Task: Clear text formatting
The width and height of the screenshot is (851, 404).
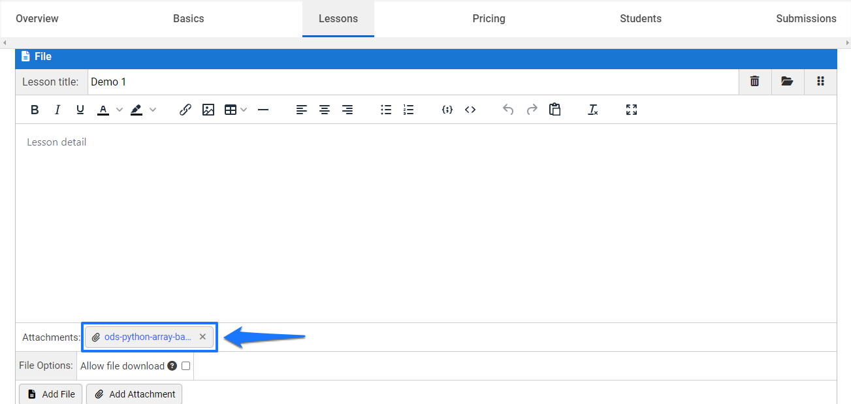Action: [593, 110]
